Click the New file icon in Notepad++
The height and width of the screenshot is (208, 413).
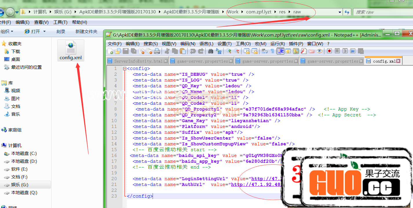(x=110, y=51)
